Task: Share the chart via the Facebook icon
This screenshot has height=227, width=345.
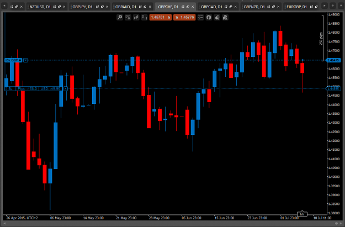Action: (209, 17)
